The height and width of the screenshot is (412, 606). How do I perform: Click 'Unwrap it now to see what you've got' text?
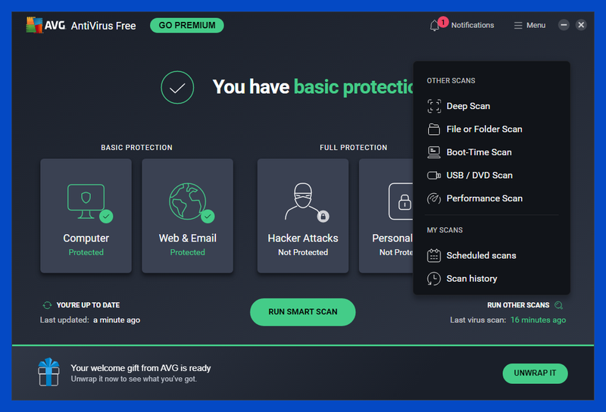pos(134,379)
